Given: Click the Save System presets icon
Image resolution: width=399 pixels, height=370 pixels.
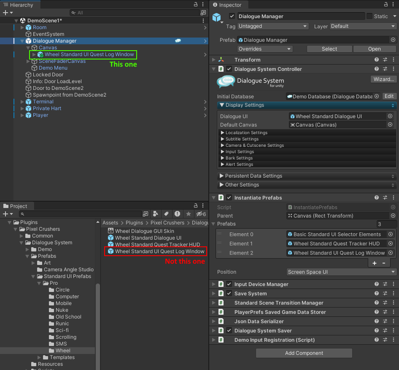Looking at the screenshot, I should (385, 293).
